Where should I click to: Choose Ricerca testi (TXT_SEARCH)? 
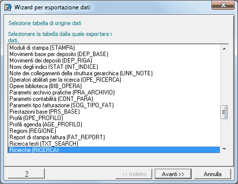click(x=114, y=144)
